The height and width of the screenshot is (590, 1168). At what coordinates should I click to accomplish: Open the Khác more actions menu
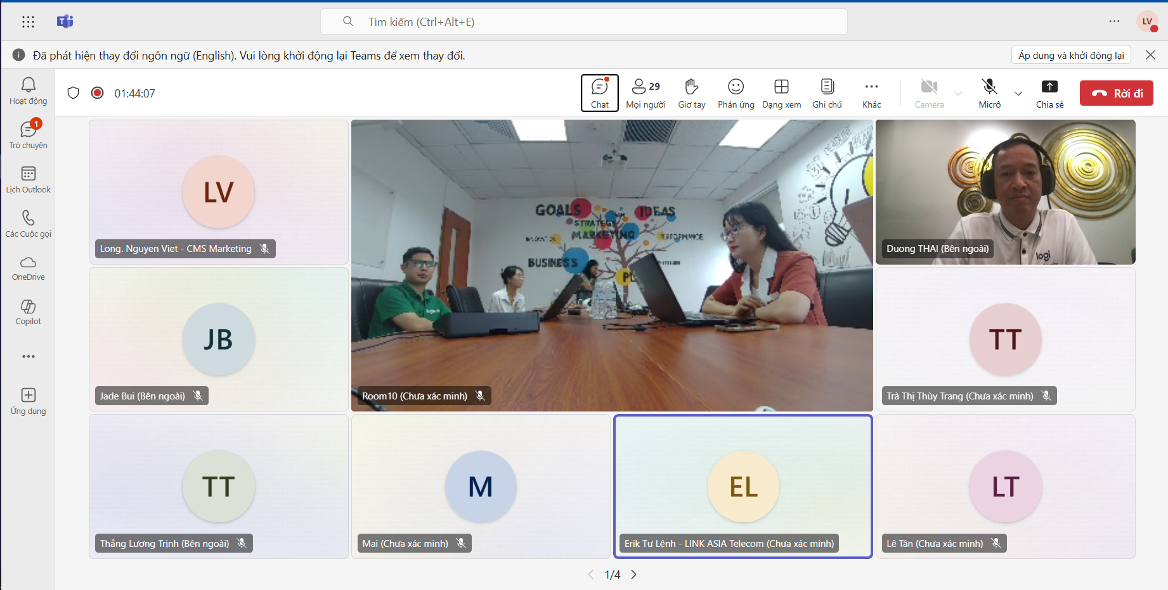(x=871, y=93)
